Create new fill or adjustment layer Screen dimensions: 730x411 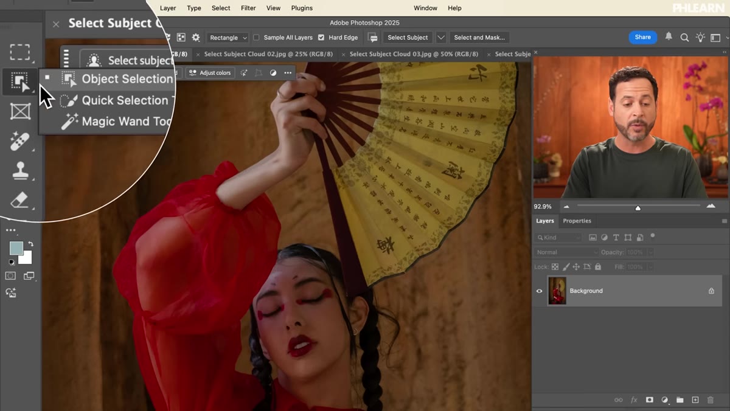tap(664, 400)
